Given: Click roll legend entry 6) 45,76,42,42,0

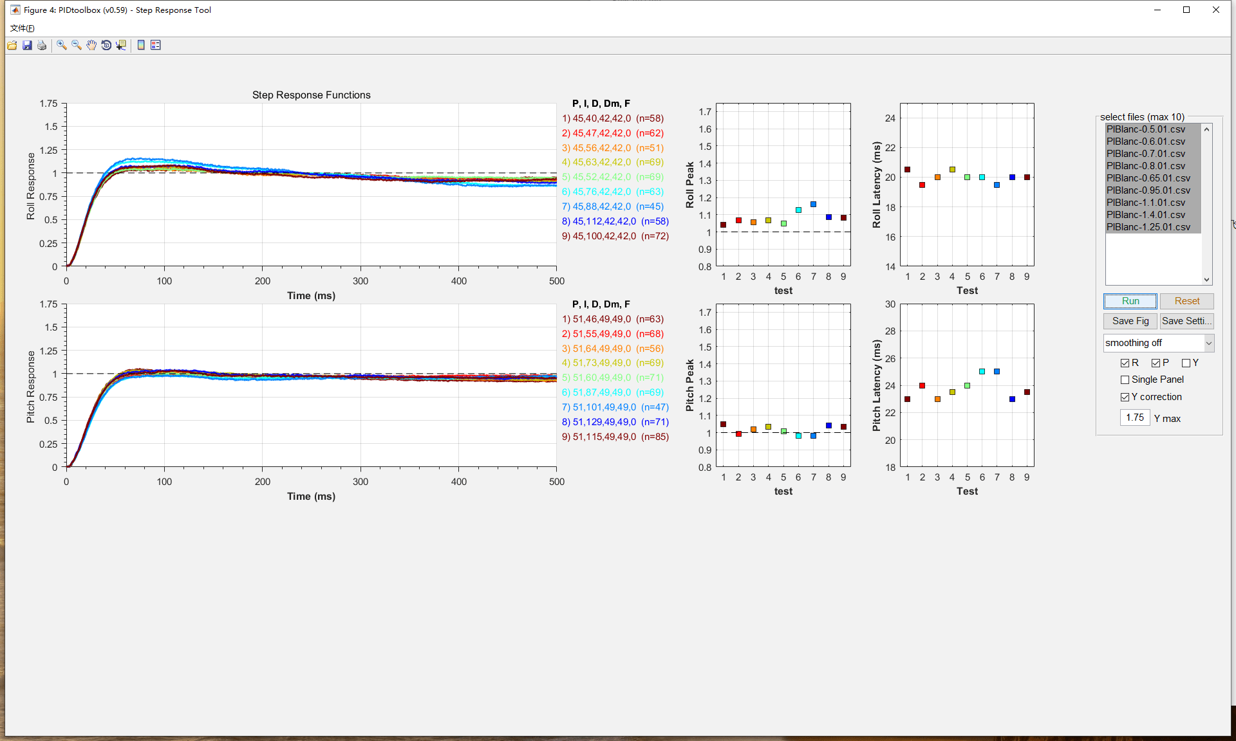Looking at the screenshot, I should pyautogui.click(x=613, y=192).
